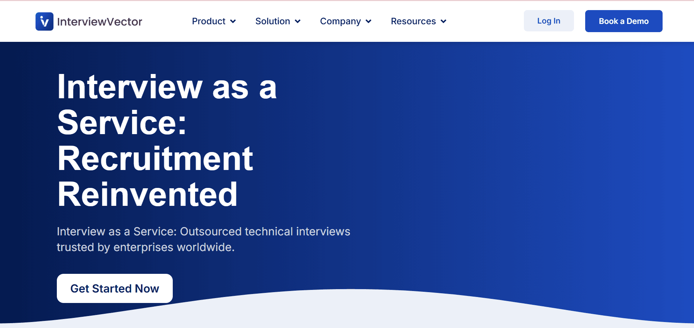Click the word "Recruitment" in the headline
This screenshot has height=328, width=694.
pos(155,159)
